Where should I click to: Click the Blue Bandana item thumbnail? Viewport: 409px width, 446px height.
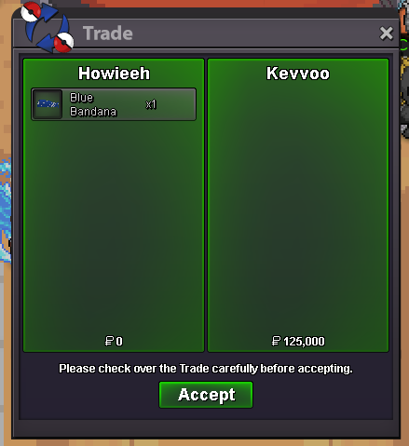pos(48,104)
